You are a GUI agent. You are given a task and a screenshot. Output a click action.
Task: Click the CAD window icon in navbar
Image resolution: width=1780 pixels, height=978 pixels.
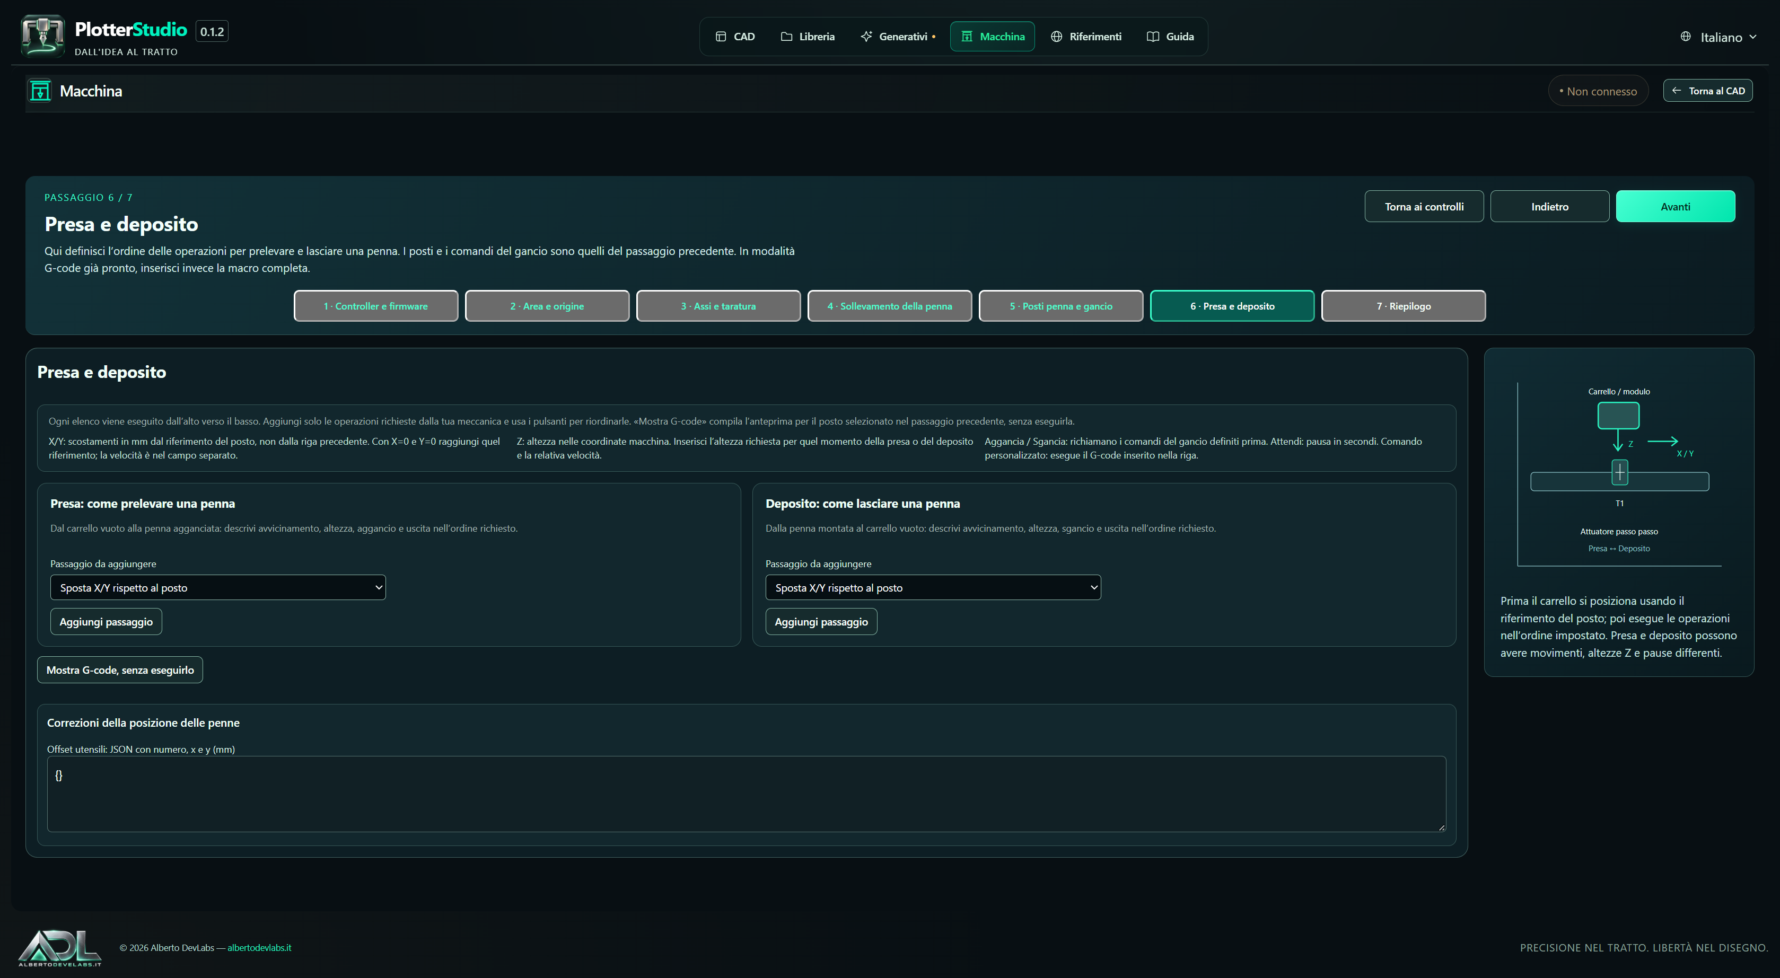tap(721, 37)
